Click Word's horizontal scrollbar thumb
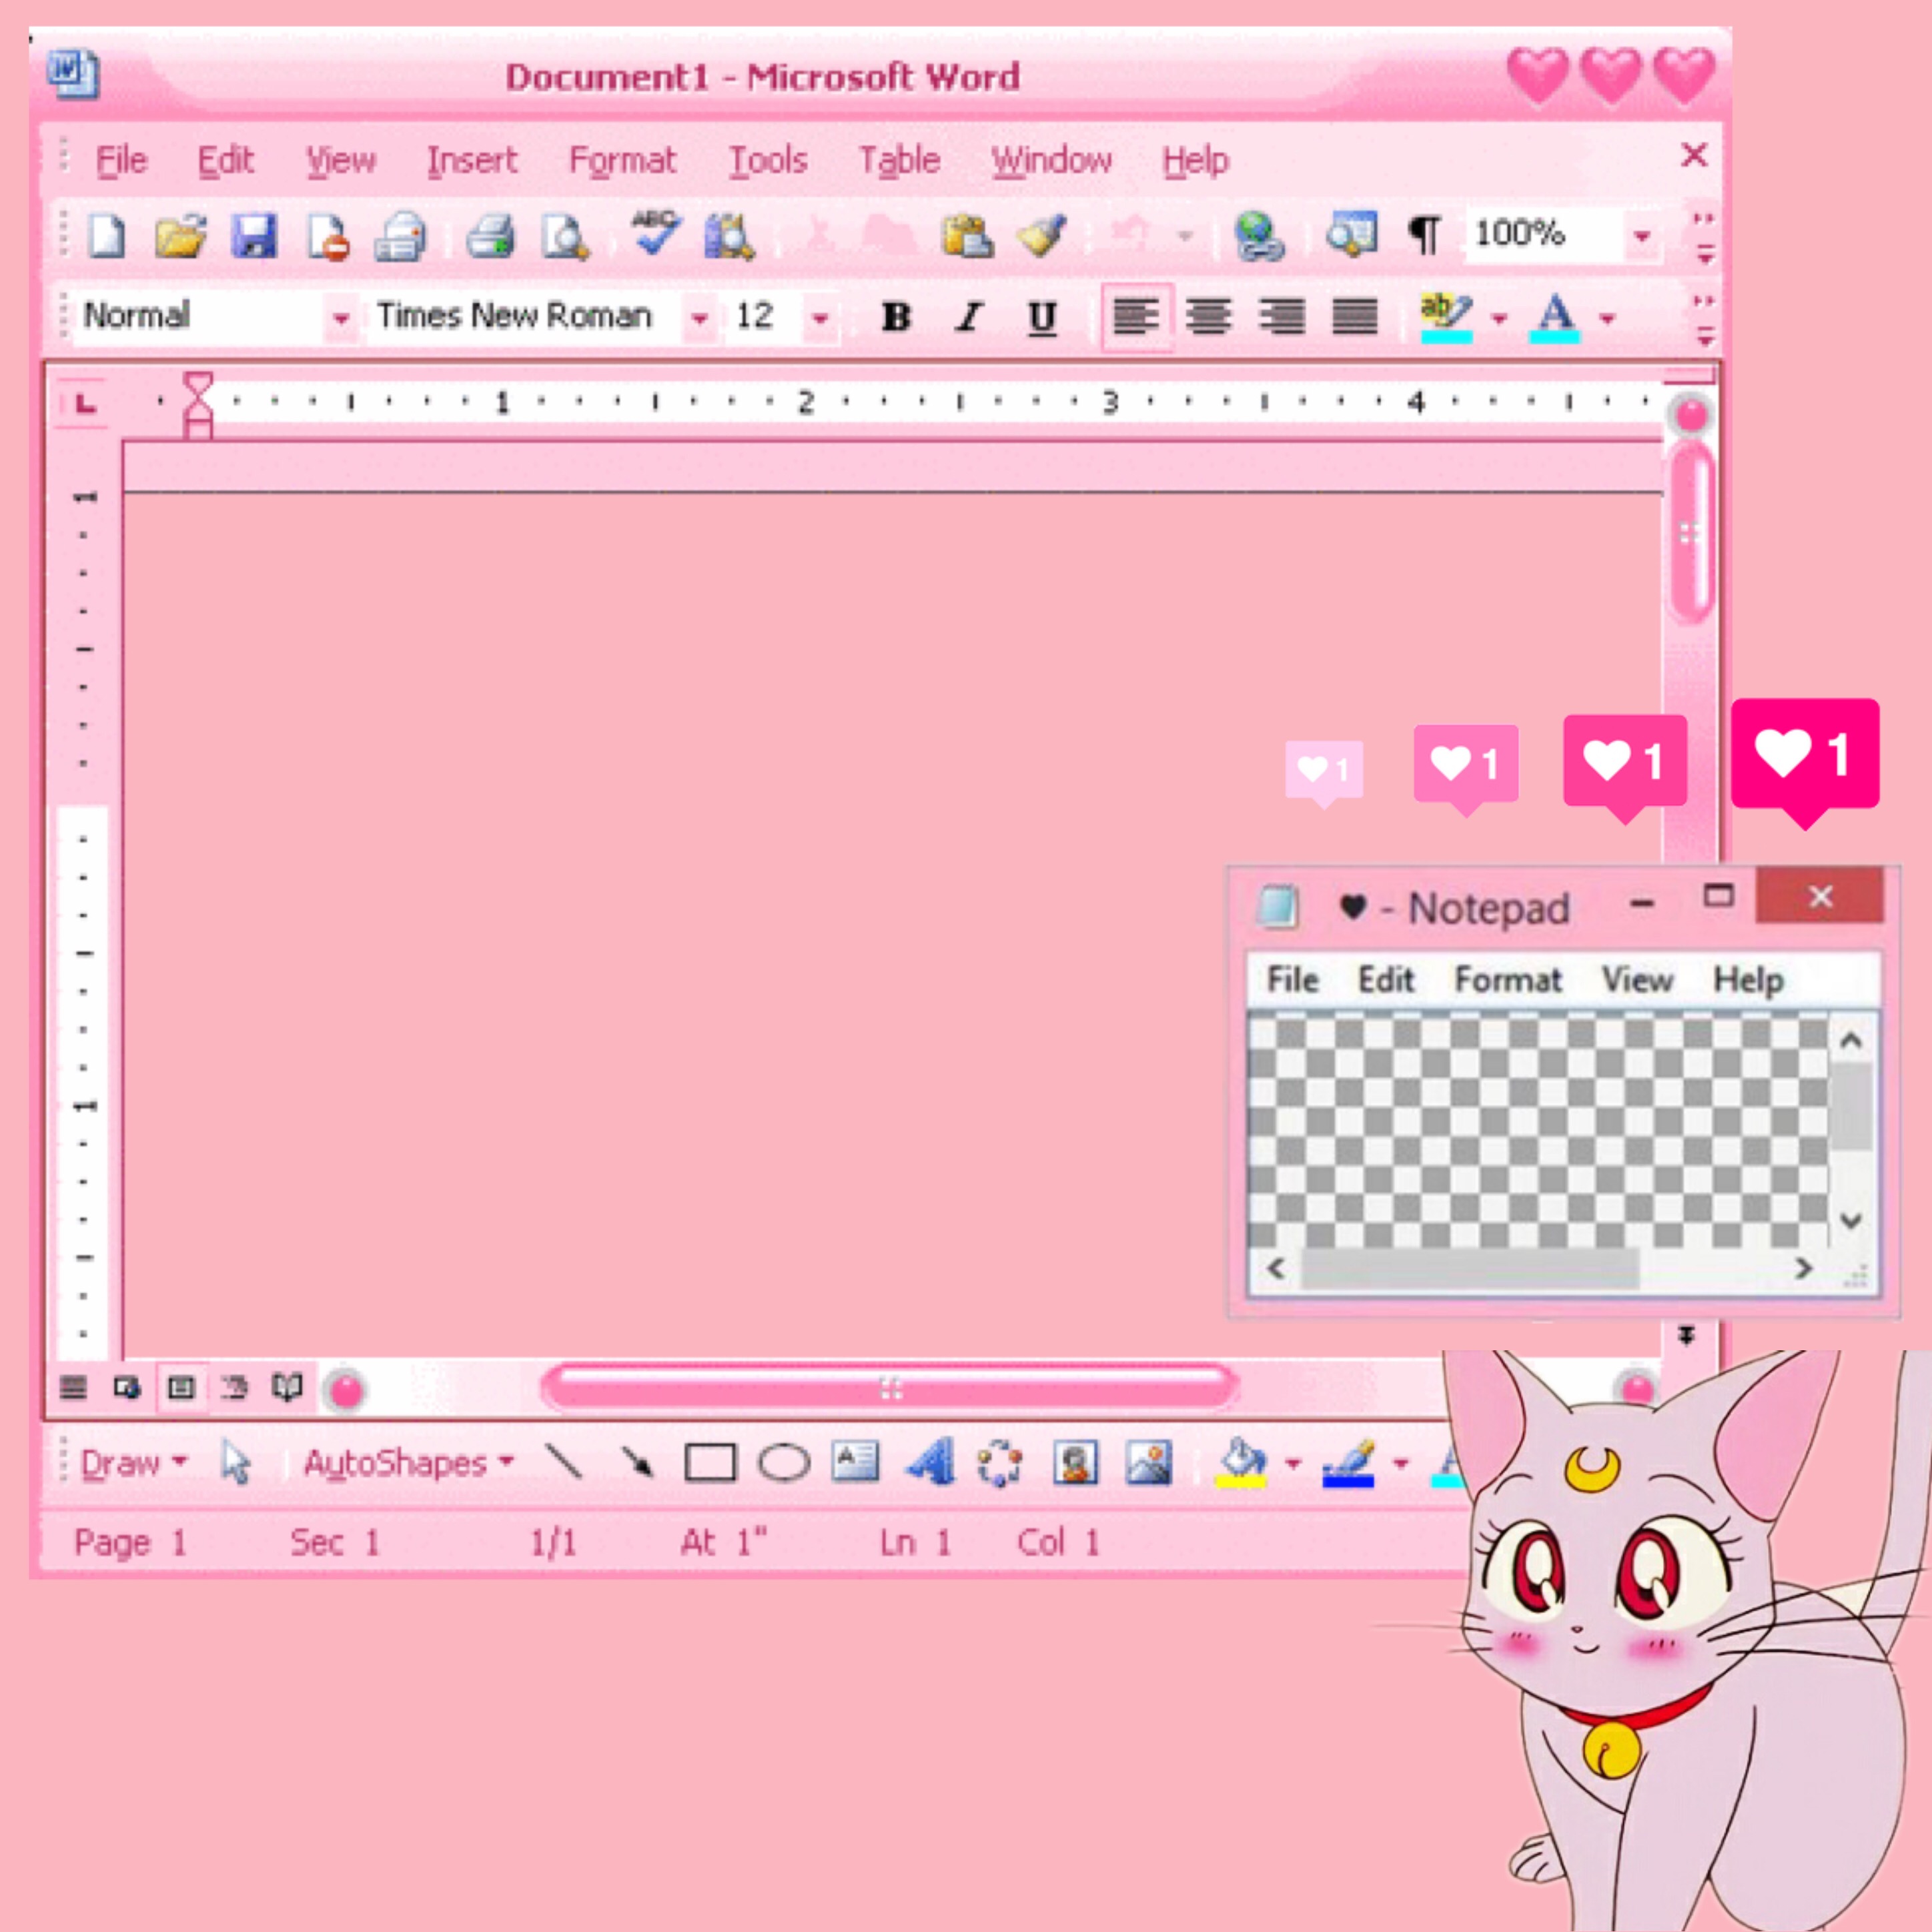The image size is (1932, 1932). 890,1388
